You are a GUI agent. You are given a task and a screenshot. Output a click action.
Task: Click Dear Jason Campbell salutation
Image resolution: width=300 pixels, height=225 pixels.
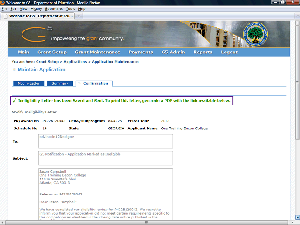tap(58, 202)
